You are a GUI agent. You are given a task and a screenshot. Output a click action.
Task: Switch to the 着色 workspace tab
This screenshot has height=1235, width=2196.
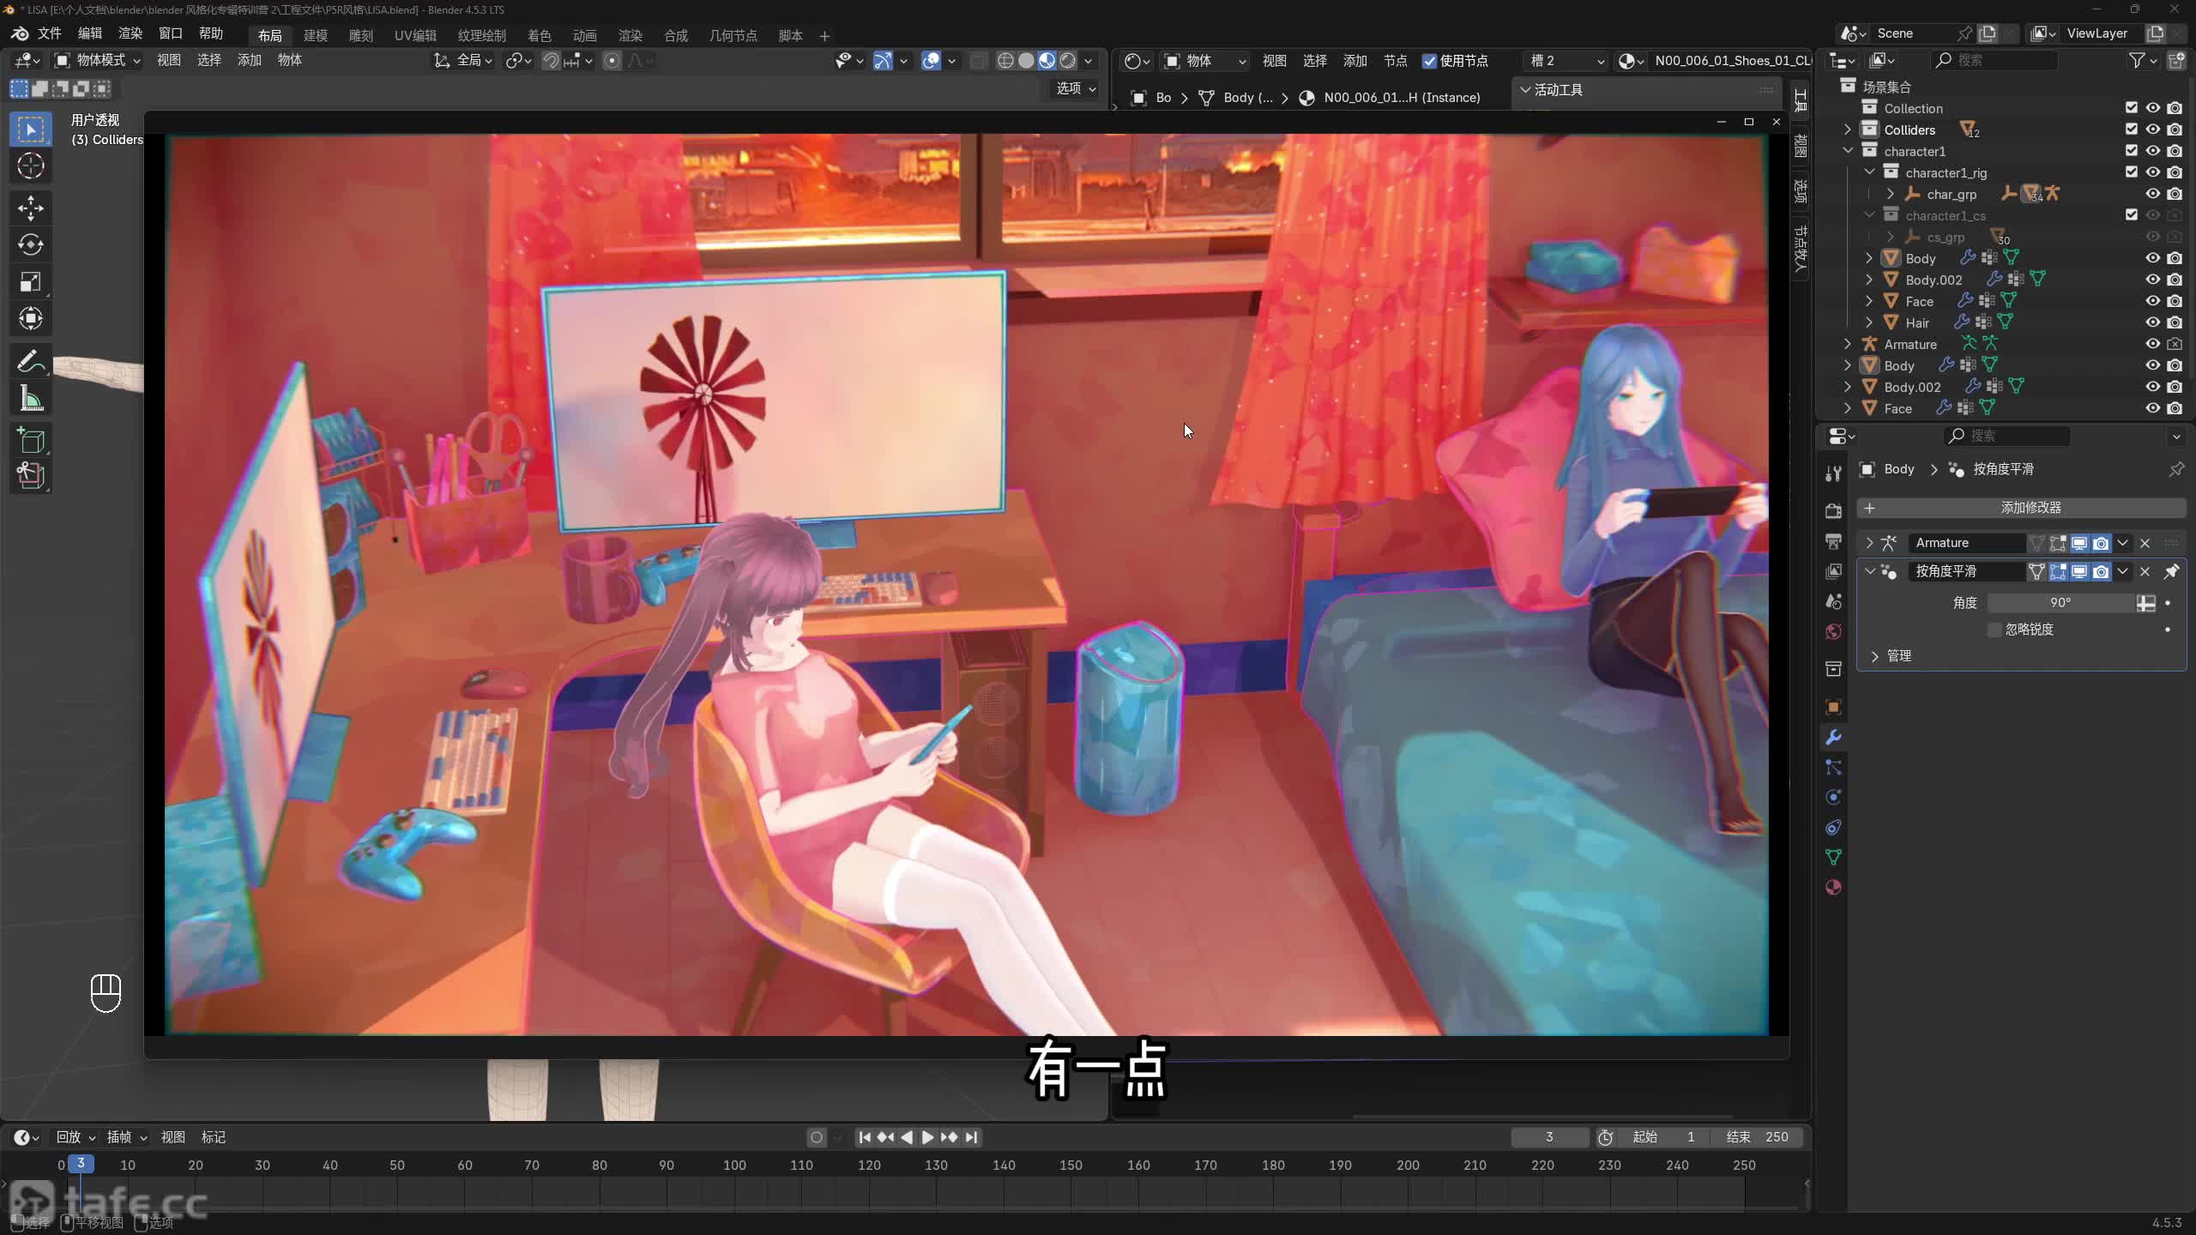(539, 35)
